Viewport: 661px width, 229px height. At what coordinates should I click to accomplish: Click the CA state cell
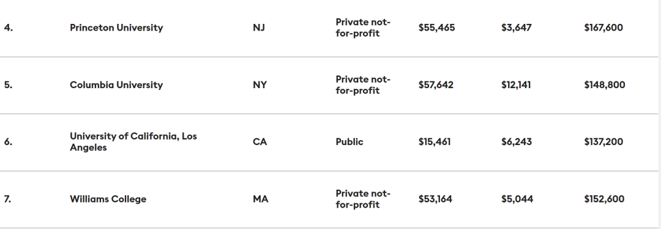click(260, 142)
